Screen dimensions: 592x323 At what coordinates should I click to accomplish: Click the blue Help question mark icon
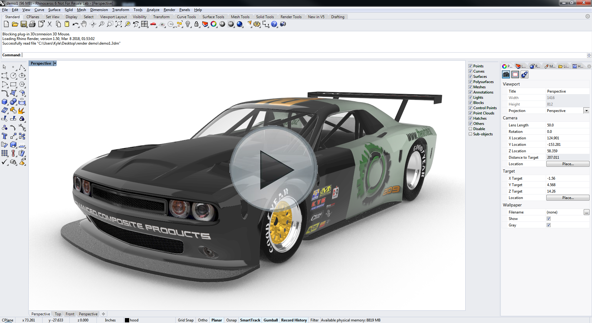coord(274,24)
